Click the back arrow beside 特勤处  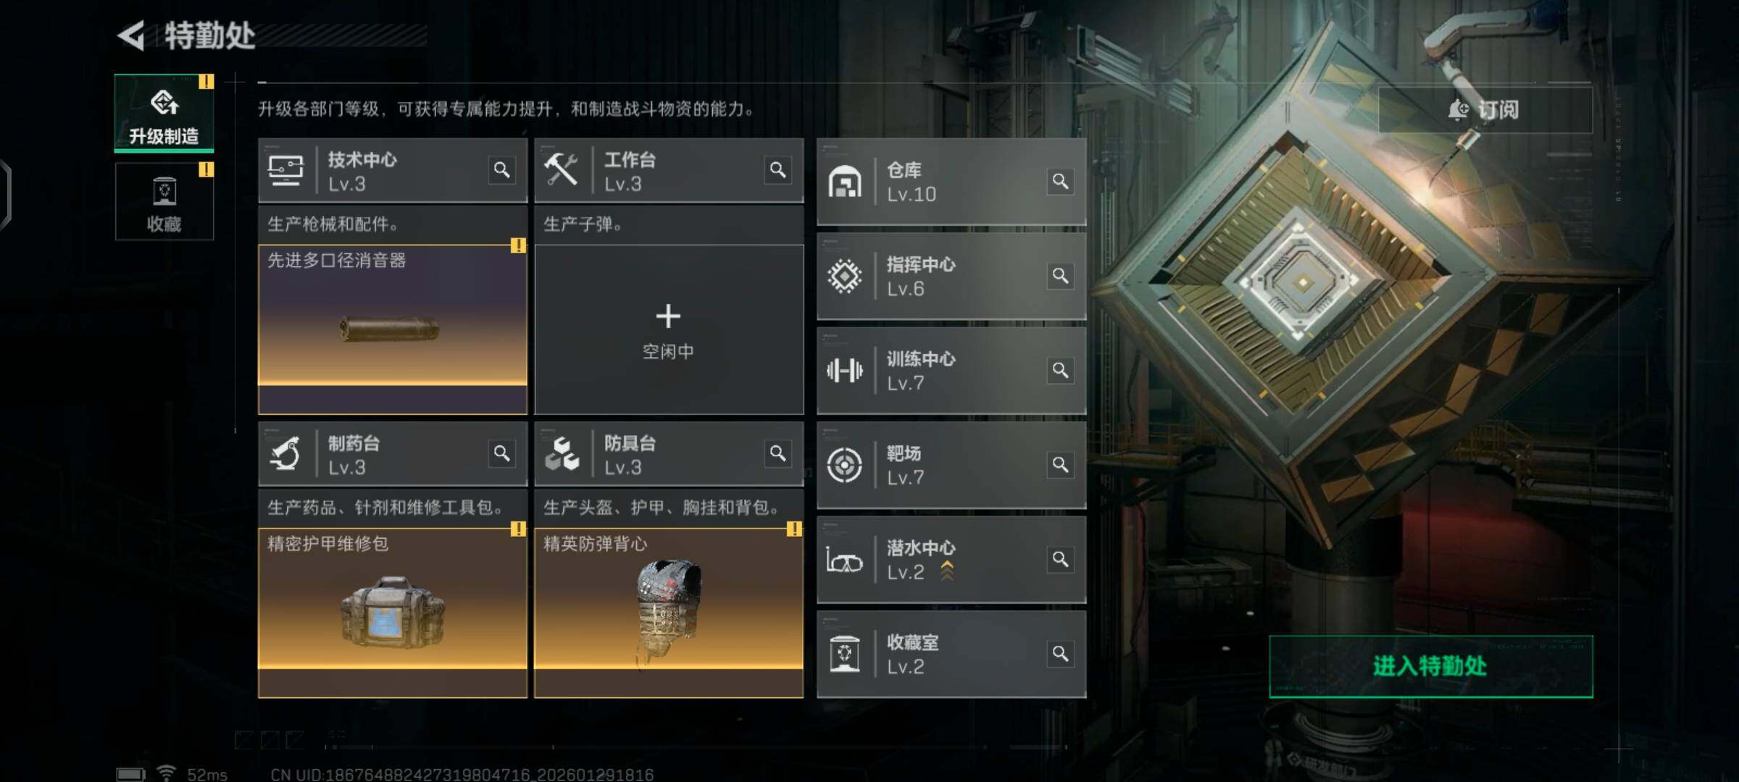132,35
